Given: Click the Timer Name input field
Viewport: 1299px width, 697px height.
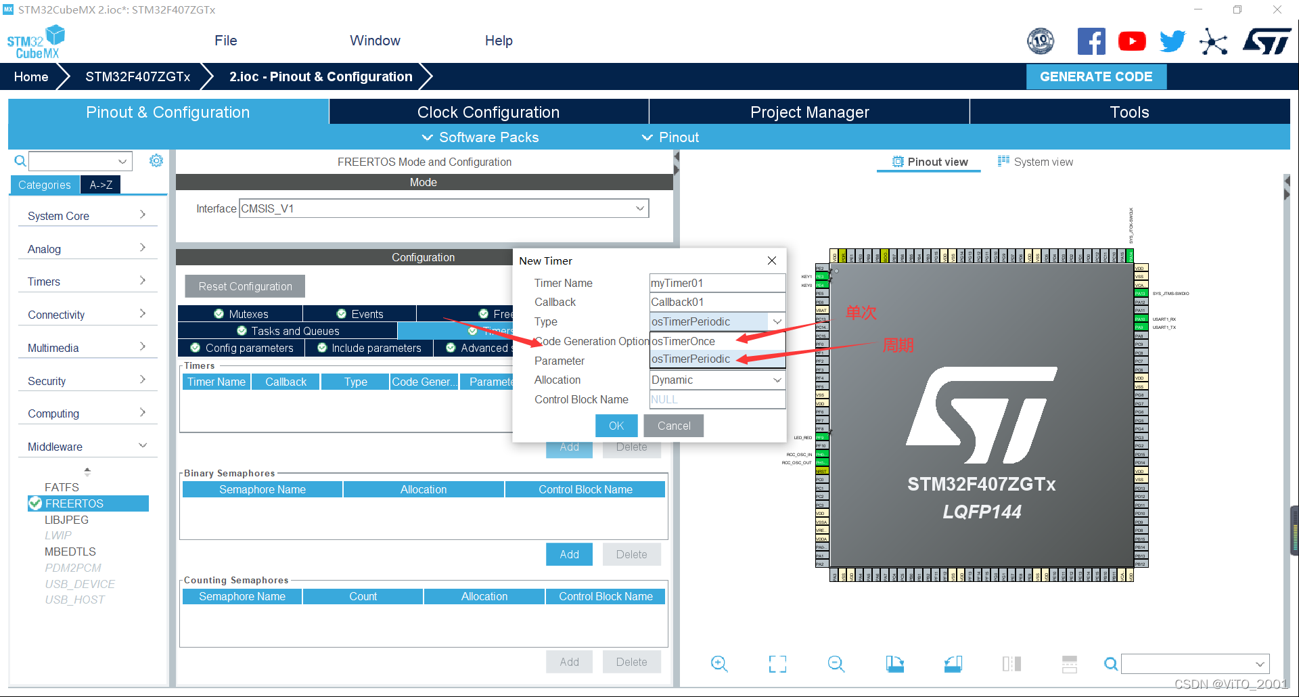Looking at the screenshot, I should 717,283.
